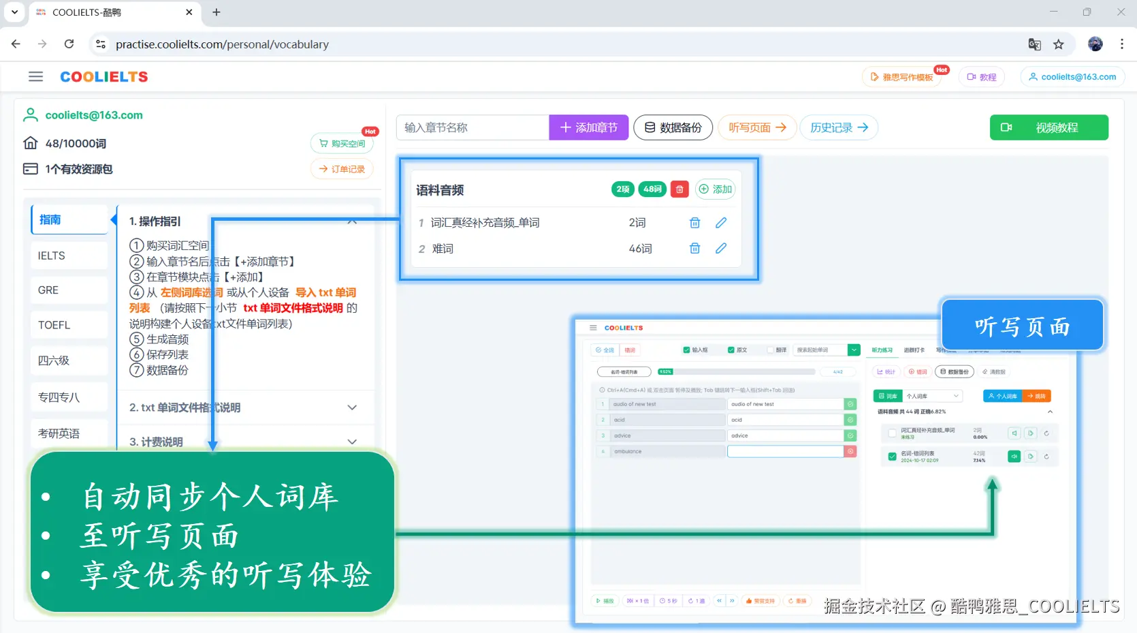Screen dimensions: 1137x633
Task: Click the home icon beside word count
Action: click(x=31, y=143)
